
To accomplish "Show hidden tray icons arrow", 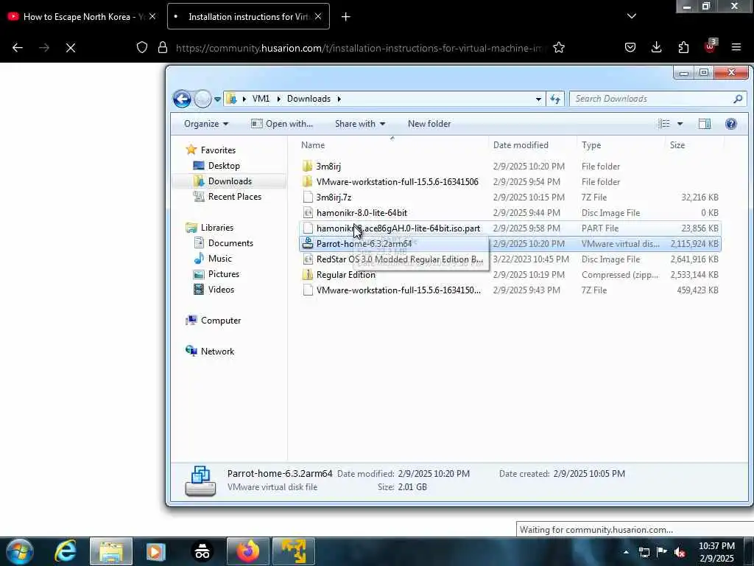I will click(626, 553).
